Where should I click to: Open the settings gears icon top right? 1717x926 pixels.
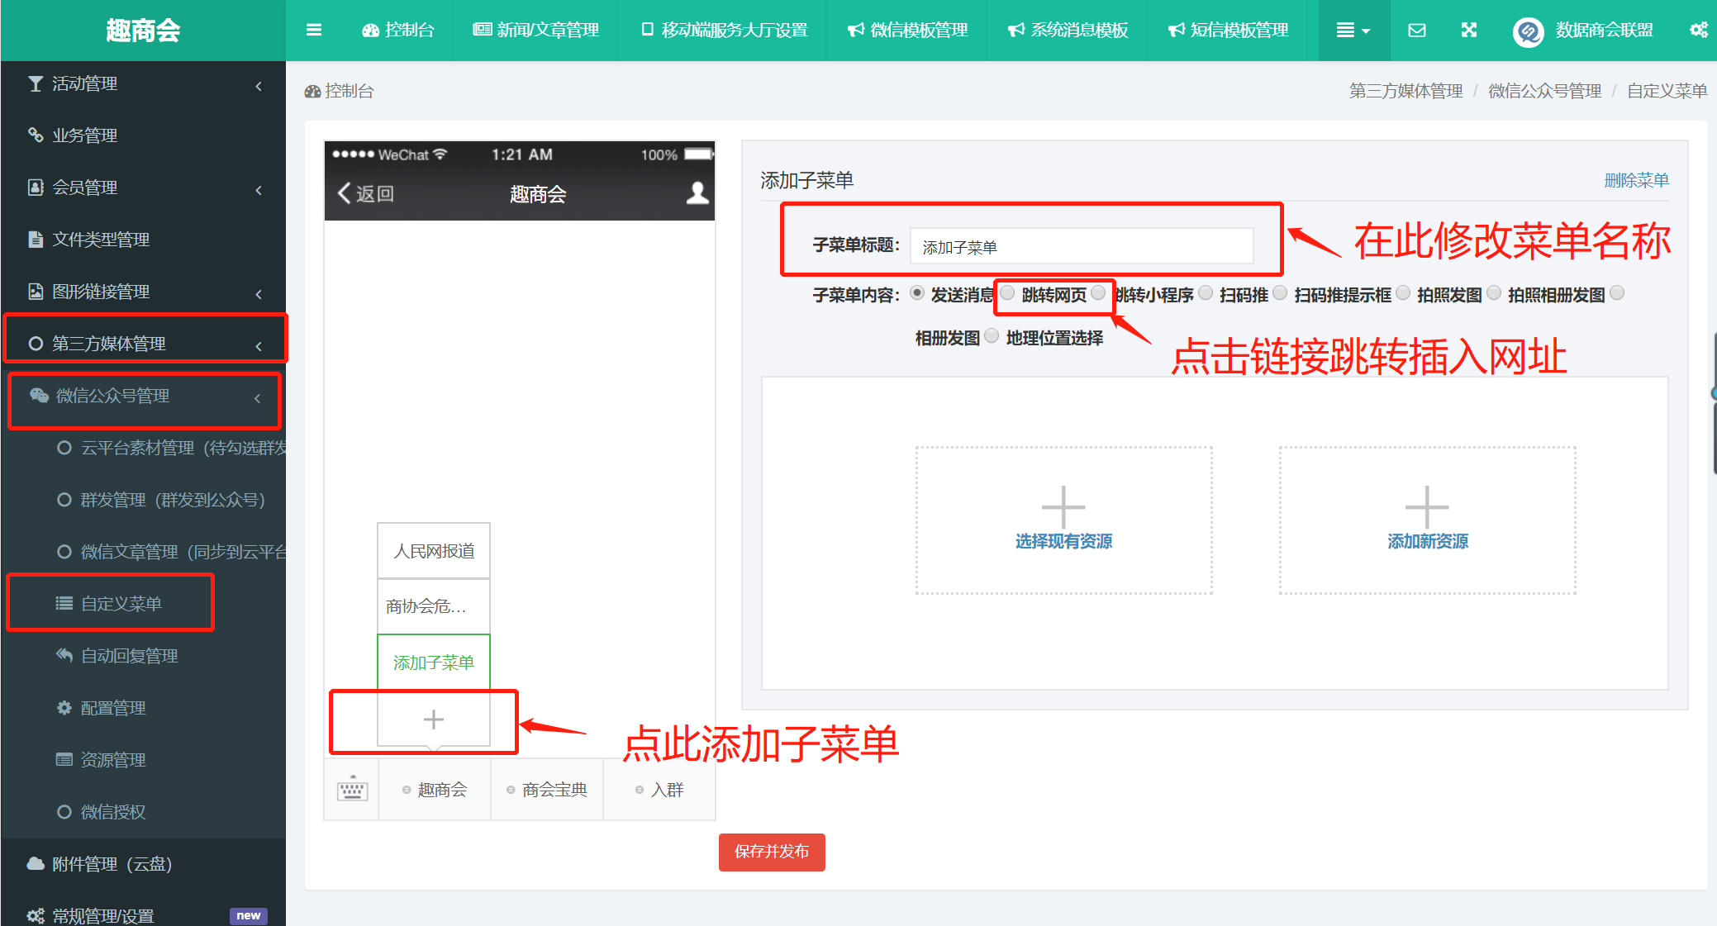pos(1698,30)
